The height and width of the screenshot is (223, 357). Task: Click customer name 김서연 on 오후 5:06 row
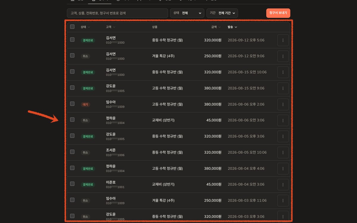click(111, 38)
